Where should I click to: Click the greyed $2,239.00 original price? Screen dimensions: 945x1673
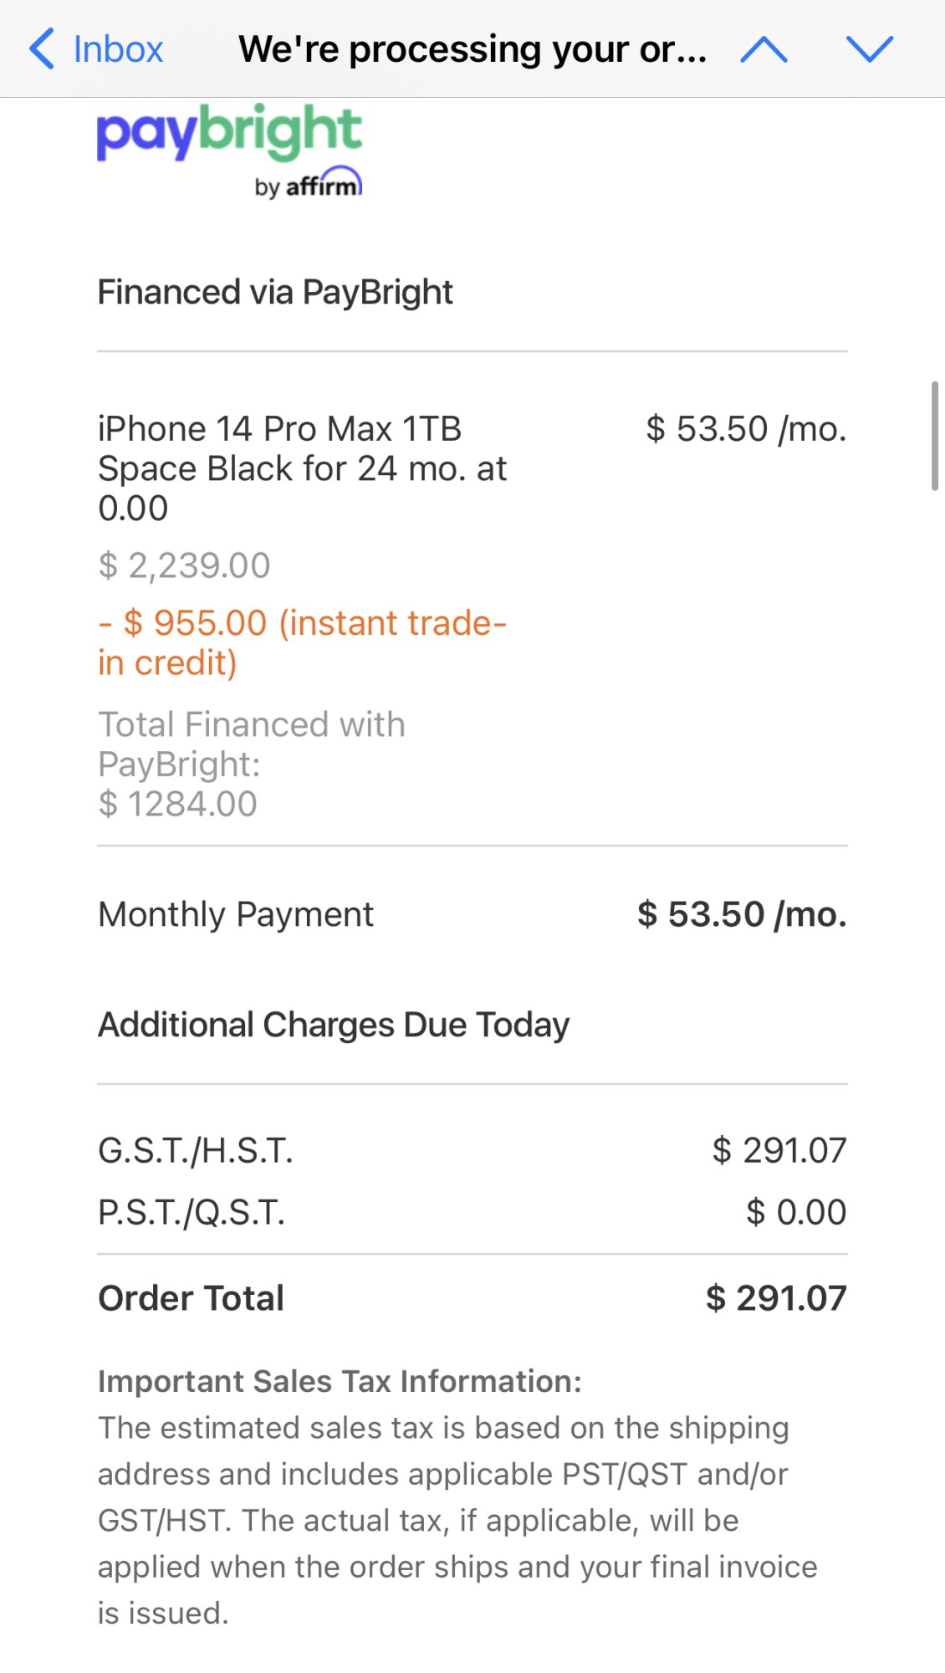pyautogui.click(x=184, y=565)
